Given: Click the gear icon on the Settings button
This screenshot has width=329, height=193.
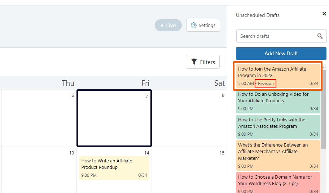Looking at the screenshot, I should pos(193,25).
